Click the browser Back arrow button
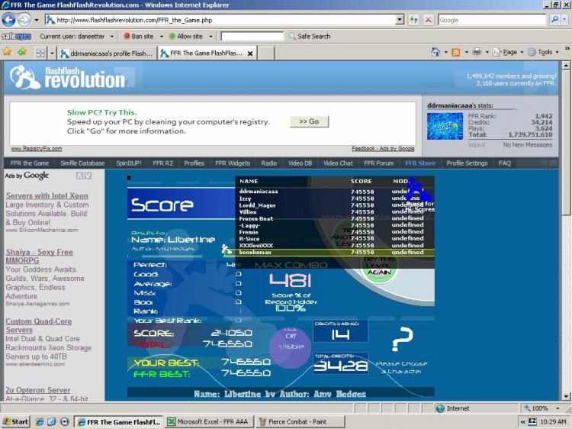The image size is (572, 429). tap(8, 20)
